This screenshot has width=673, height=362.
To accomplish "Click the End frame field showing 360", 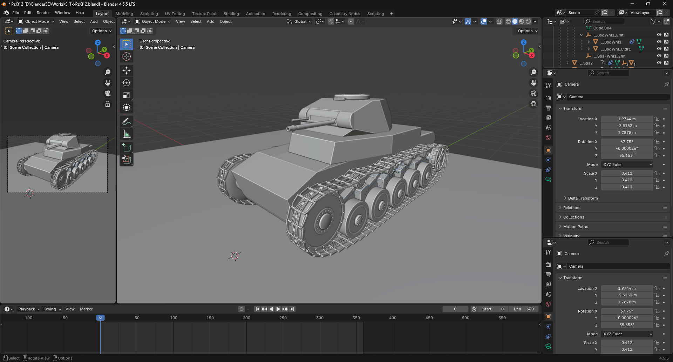I will (523, 309).
